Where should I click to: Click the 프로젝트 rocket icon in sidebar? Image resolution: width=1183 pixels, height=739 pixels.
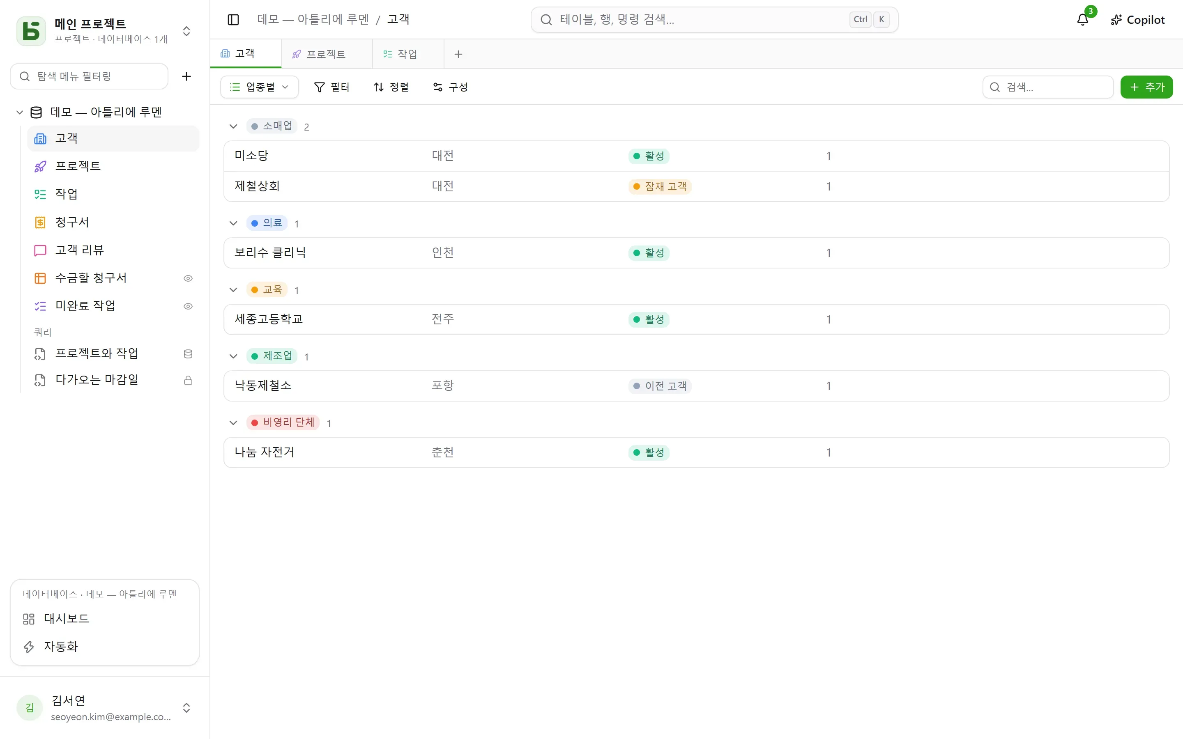[40, 167]
